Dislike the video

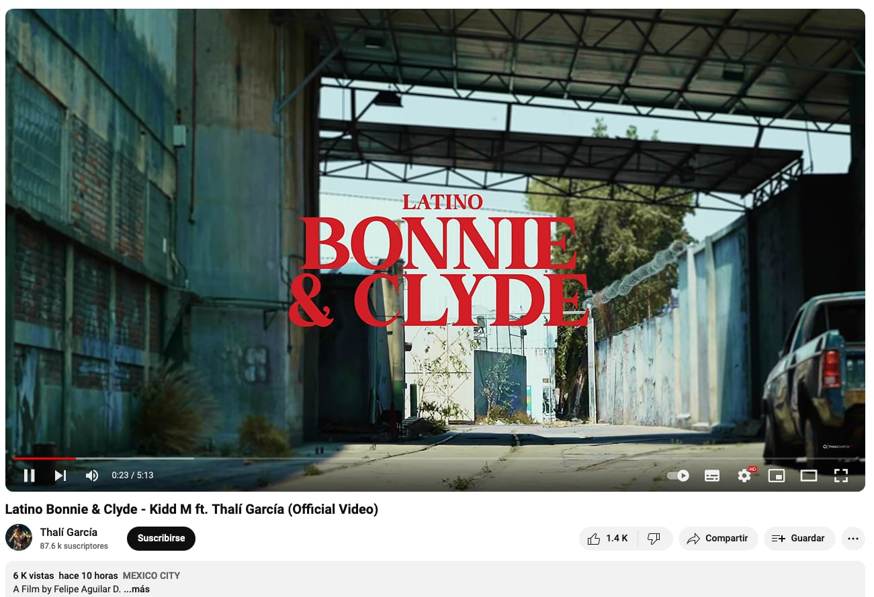click(654, 539)
